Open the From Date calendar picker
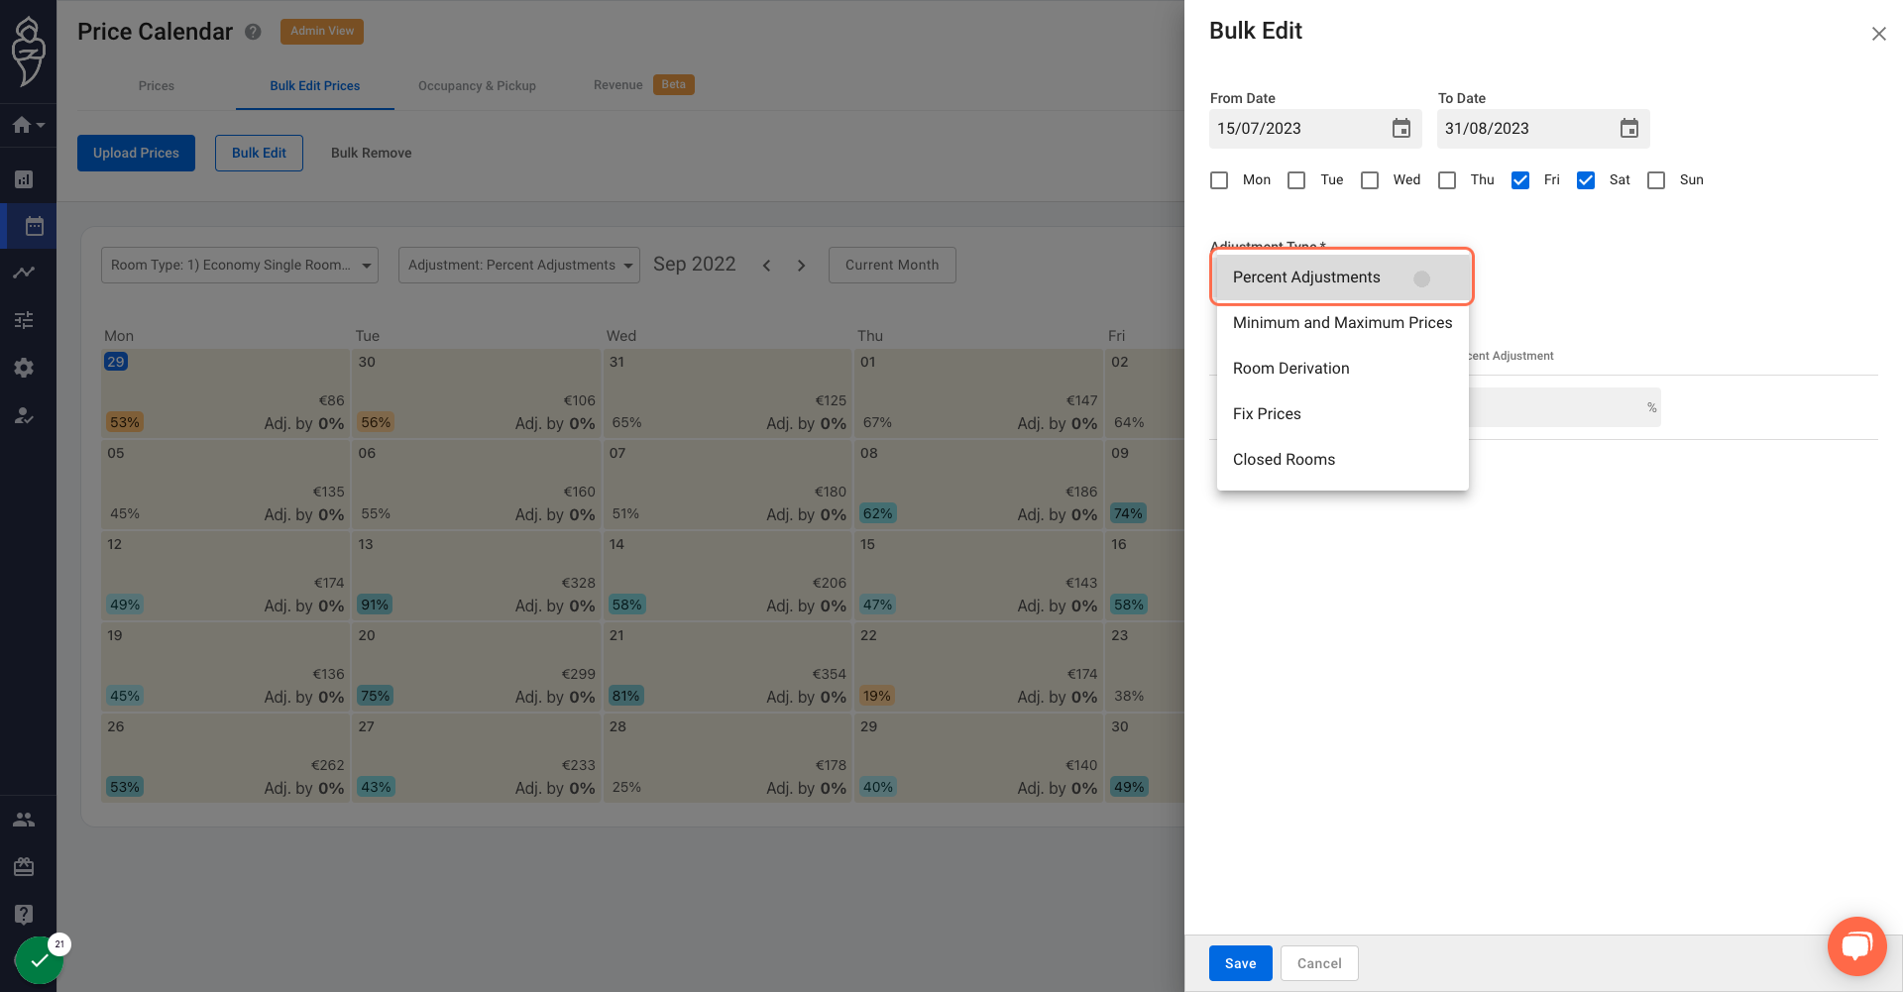Image resolution: width=1903 pixels, height=992 pixels. (1400, 129)
